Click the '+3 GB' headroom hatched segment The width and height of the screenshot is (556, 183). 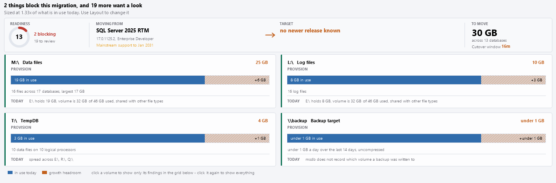514,80
